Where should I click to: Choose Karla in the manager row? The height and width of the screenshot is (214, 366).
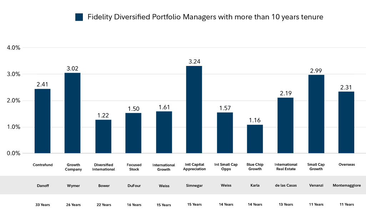255,185
